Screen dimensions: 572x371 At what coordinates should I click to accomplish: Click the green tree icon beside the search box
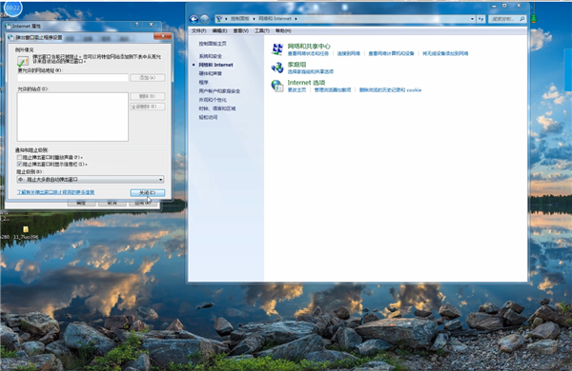tap(534, 17)
